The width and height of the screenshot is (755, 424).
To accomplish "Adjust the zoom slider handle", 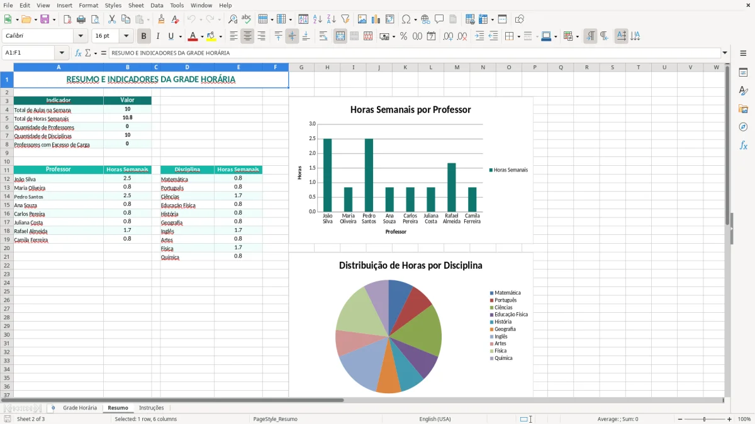I will (x=705, y=419).
